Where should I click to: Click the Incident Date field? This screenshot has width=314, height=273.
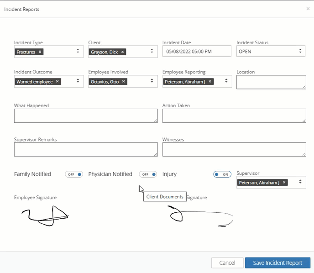[x=197, y=52]
